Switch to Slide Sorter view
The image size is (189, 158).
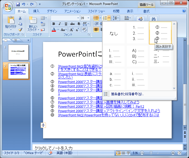pyautogui.click(x=123, y=153)
